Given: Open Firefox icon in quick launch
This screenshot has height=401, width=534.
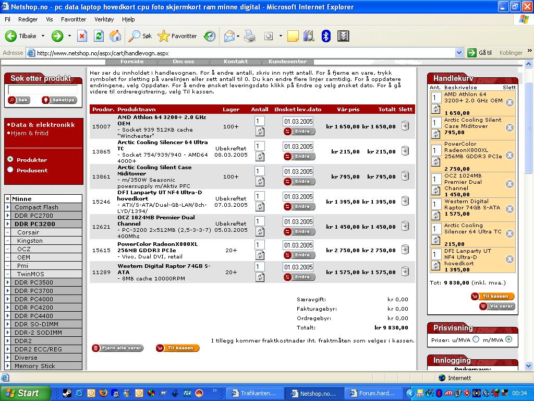Looking at the screenshot, I should [x=103, y=393].
